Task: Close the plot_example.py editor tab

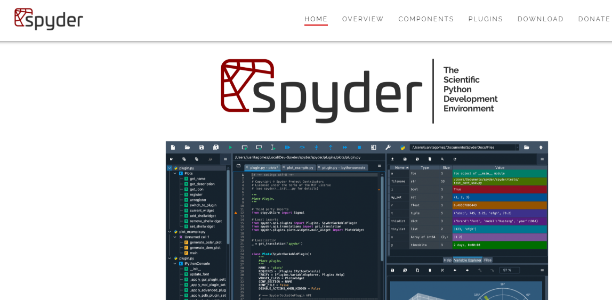Action: pos(284,167)
